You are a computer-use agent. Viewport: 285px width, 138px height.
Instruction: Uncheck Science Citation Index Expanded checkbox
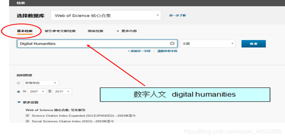28,116
